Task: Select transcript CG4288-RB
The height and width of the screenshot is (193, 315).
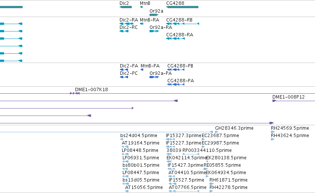Action: tap(180, 20)
